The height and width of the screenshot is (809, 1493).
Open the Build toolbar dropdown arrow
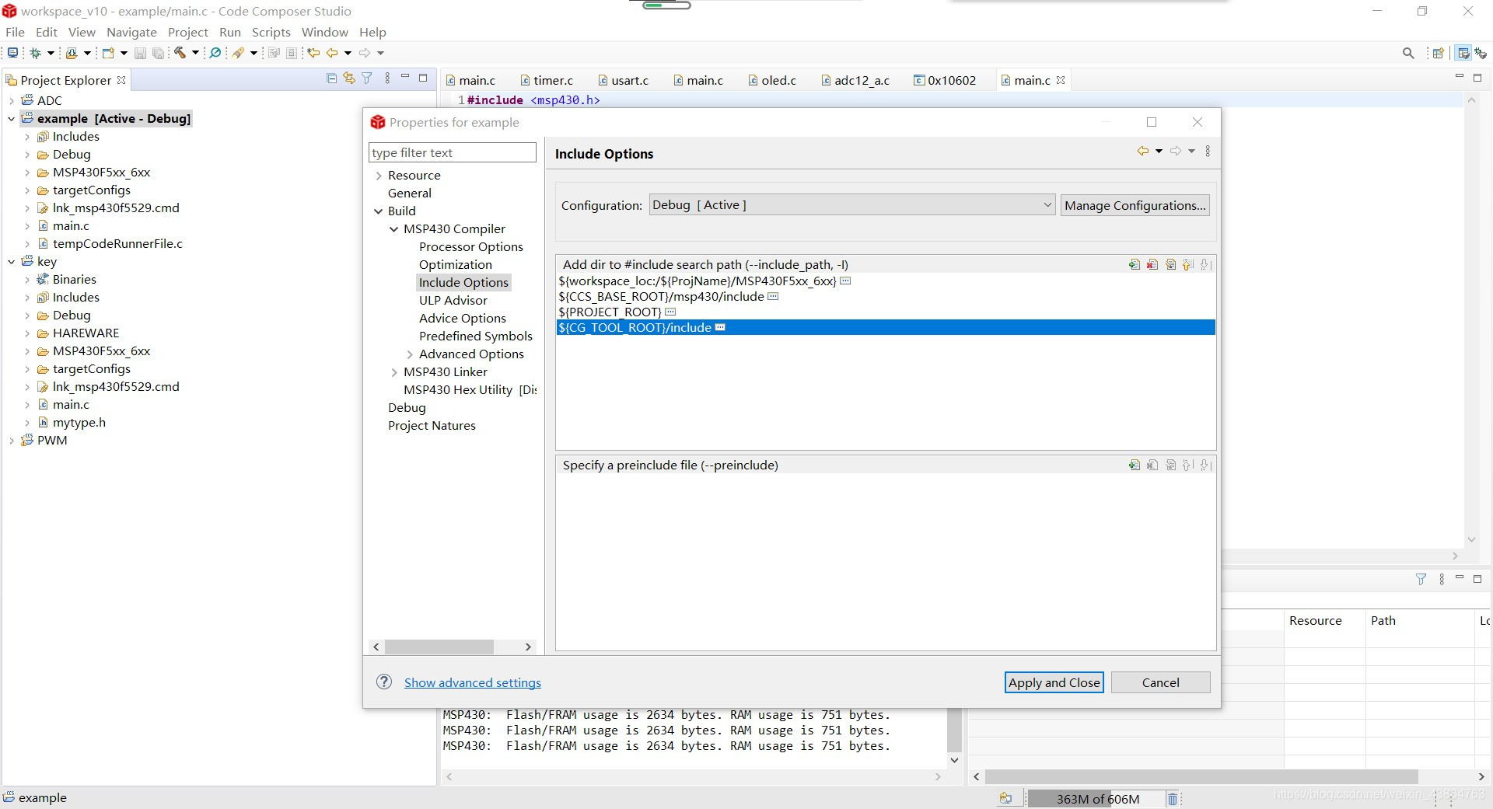[195, 53]
